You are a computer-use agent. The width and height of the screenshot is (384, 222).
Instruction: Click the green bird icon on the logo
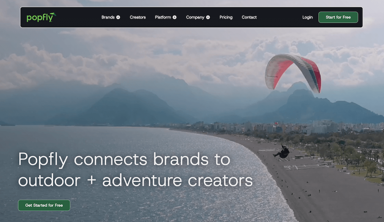[x=53, y=14]
